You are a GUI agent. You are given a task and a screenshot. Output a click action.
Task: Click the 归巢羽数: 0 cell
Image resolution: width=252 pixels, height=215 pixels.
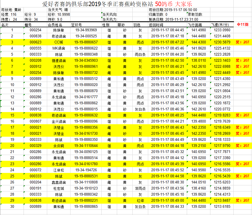coord(167,15)
